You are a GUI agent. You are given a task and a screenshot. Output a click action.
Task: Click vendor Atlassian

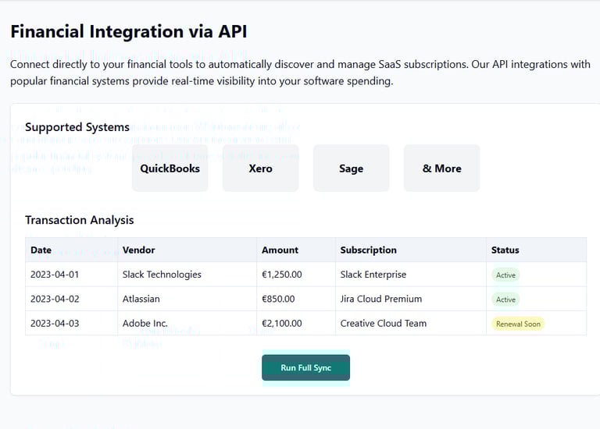tap(141, 299)
